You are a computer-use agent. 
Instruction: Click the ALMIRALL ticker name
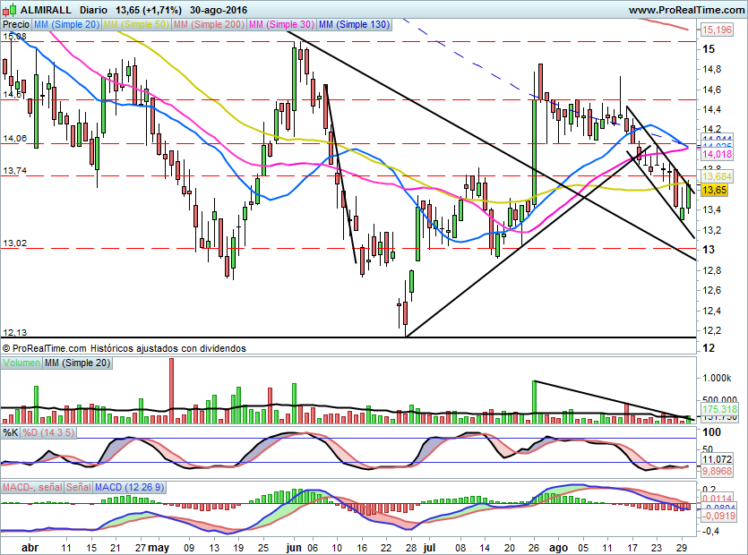point(46,10)
